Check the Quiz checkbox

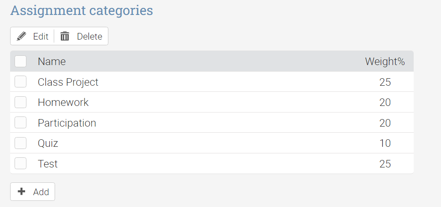pos(21,143)
